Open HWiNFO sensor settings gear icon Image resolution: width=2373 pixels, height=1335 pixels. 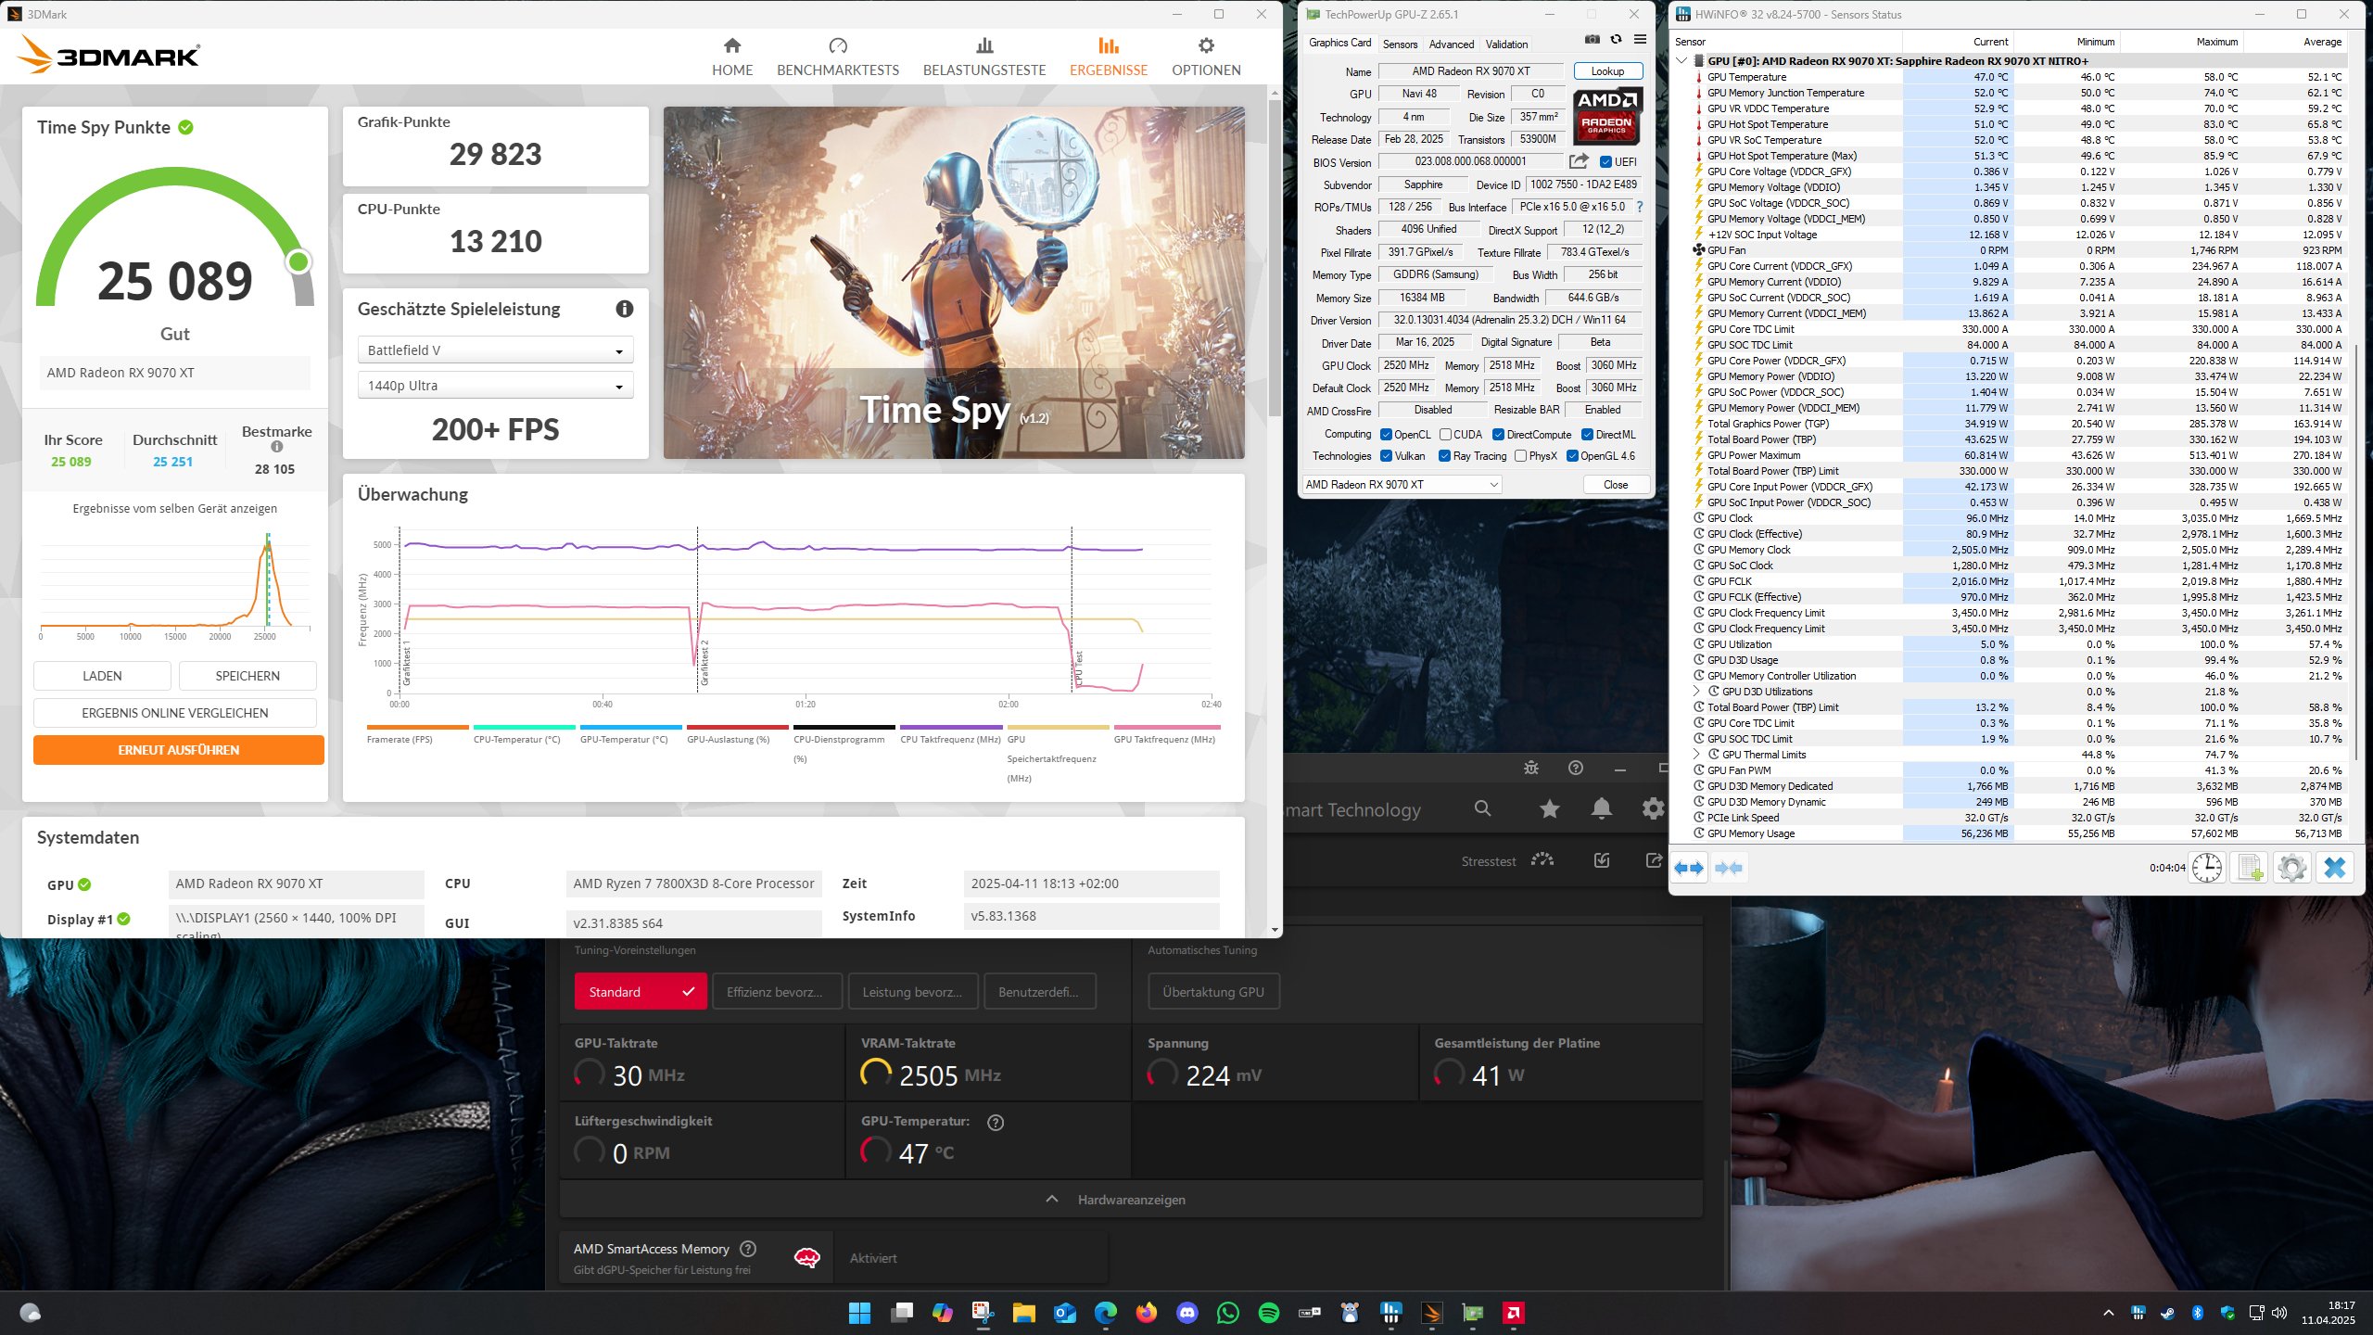click(x=2291, y=868)
